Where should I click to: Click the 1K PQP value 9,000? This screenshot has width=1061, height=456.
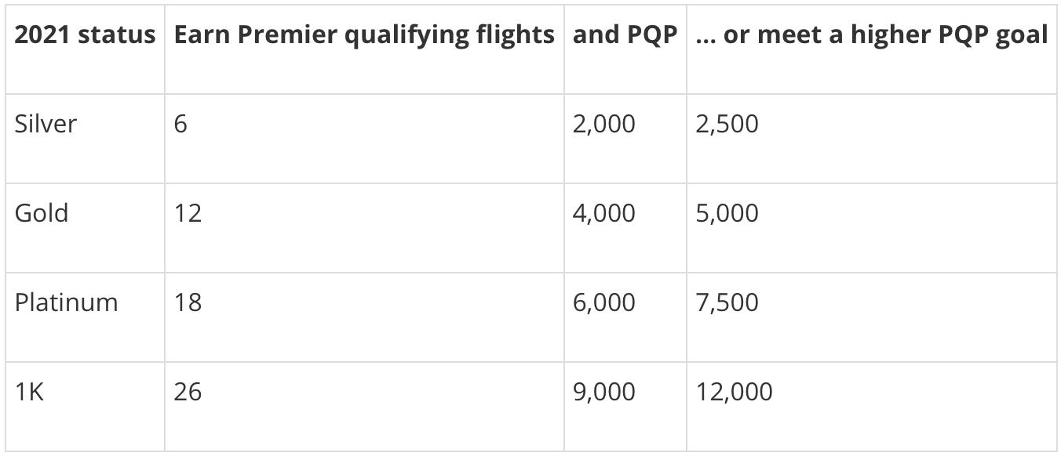tap(604, 392)
